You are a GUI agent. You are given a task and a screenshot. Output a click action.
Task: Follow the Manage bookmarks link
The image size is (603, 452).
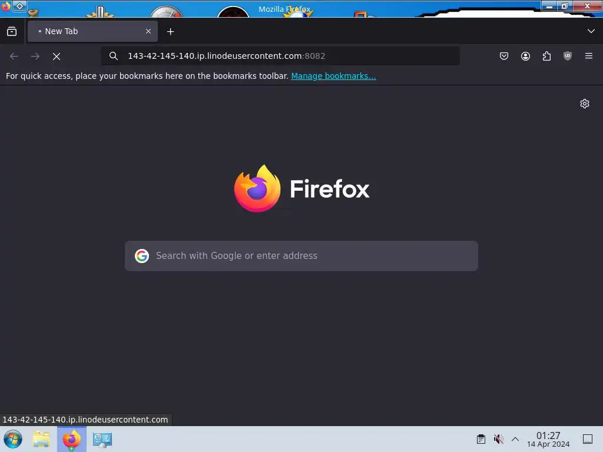click(x=333, y=76)
